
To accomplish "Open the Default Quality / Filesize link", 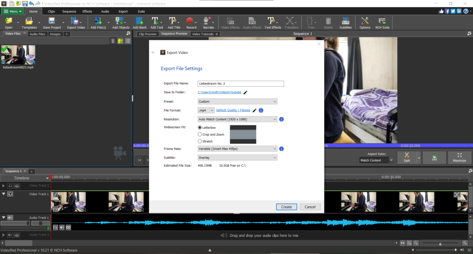I will (233, 110).
